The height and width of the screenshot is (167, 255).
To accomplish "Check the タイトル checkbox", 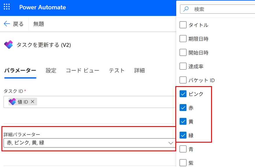I will 183,25.
